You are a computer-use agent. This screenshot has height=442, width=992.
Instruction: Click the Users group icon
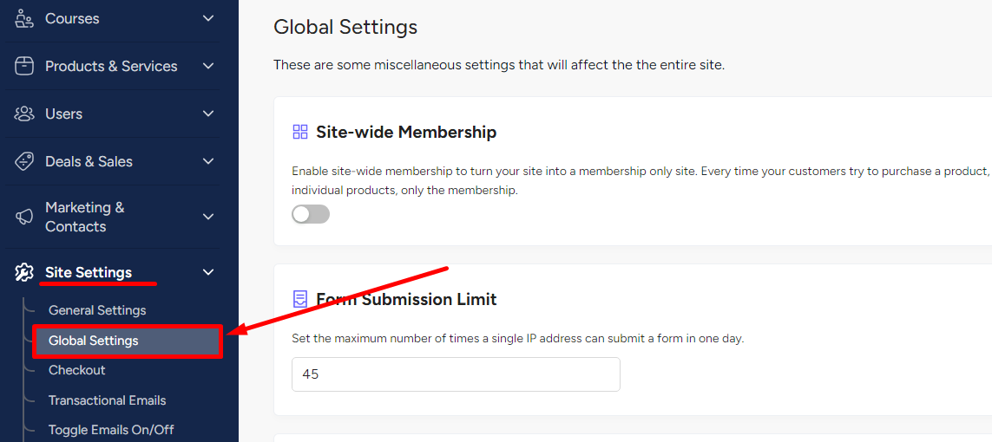coord(24,114)
